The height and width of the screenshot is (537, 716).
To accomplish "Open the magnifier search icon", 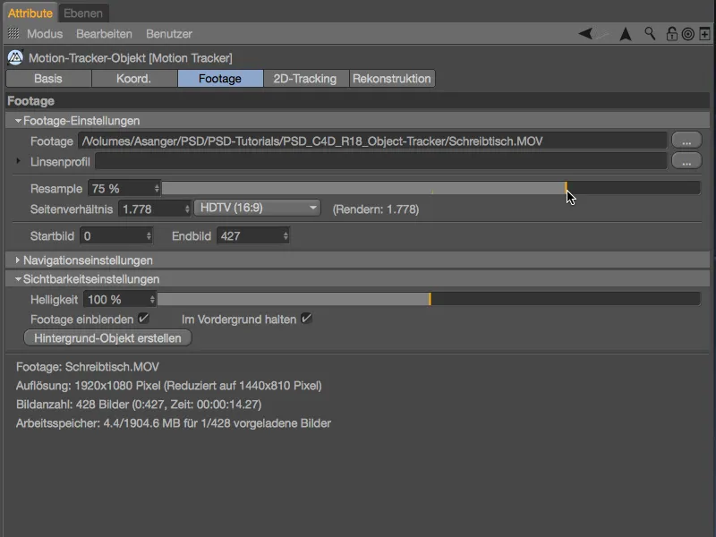I will (650, 33).
